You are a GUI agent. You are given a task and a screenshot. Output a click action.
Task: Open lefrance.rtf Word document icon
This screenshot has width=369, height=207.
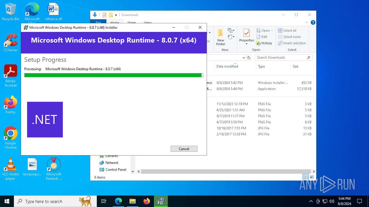tap(54, 12)
